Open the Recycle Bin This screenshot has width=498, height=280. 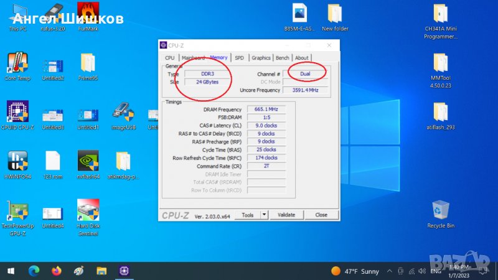point(441,210)
